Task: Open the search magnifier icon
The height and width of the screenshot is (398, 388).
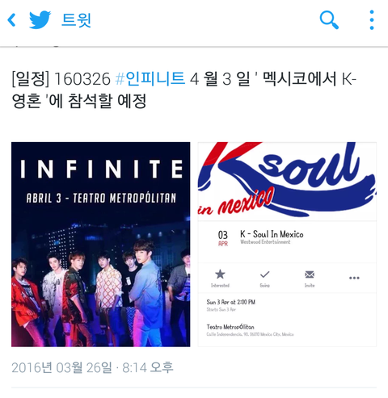Action: [329, 20]
